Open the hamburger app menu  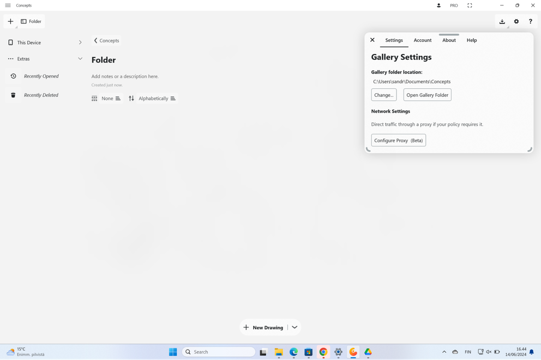(8, 5)
